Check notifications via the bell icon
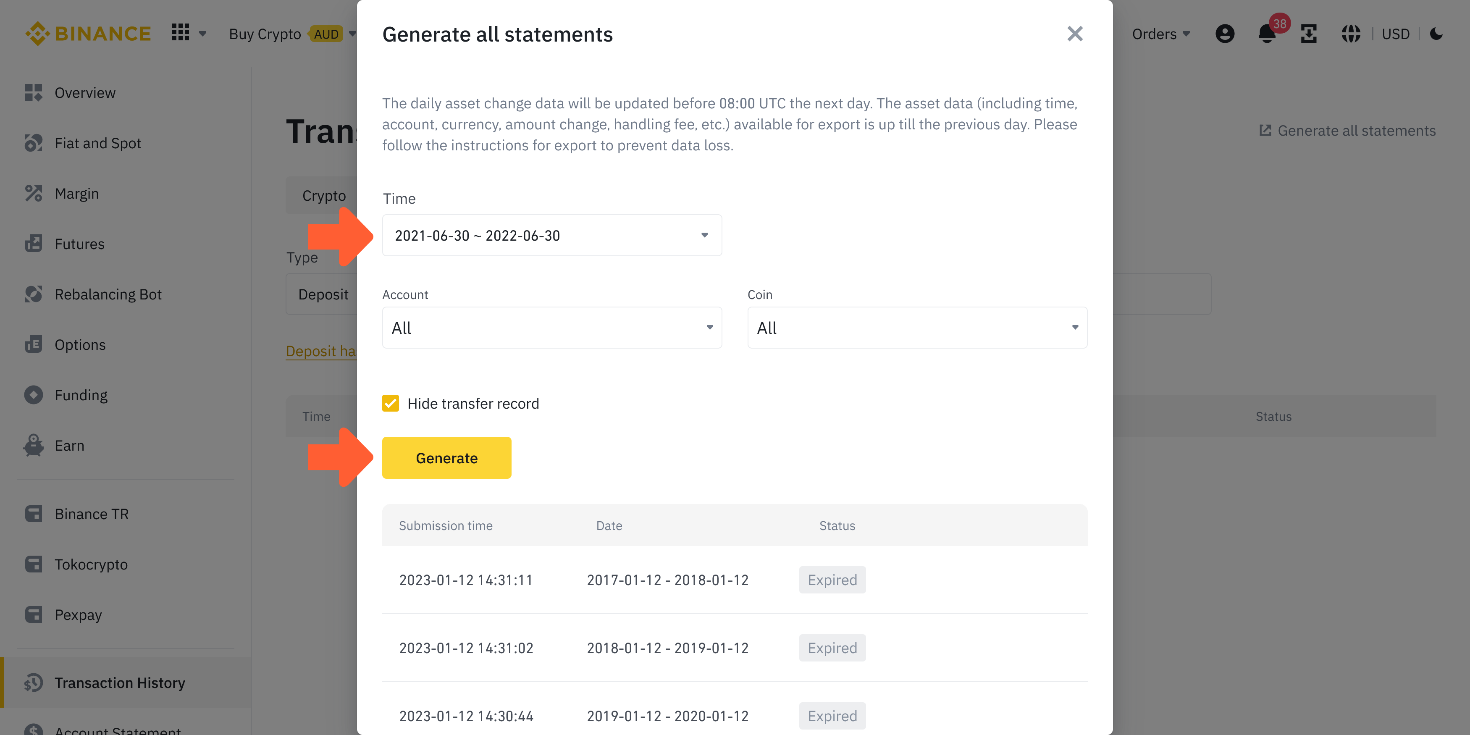The width and height of the screenshot is (1470, 735). pyautogui.click(x=1267, y=34)
